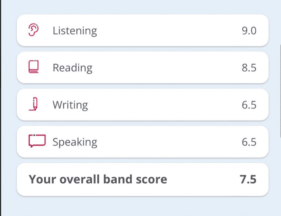Click the Listening label text
Screen dimensions: 281x216
click(75, 31)
